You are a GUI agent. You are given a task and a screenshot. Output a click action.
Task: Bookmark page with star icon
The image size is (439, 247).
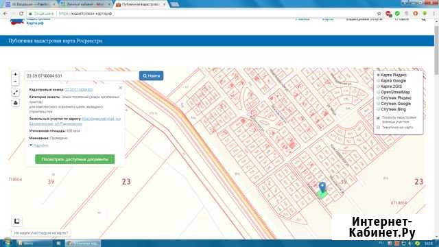coord(379,14)
